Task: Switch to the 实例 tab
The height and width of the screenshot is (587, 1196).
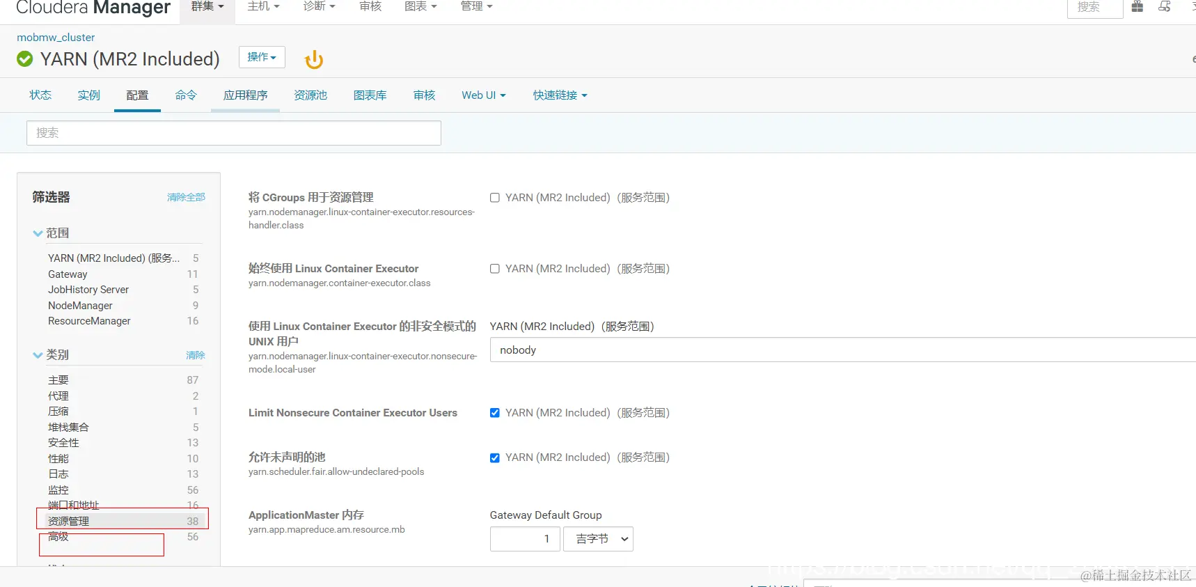Action: [88, 95]
